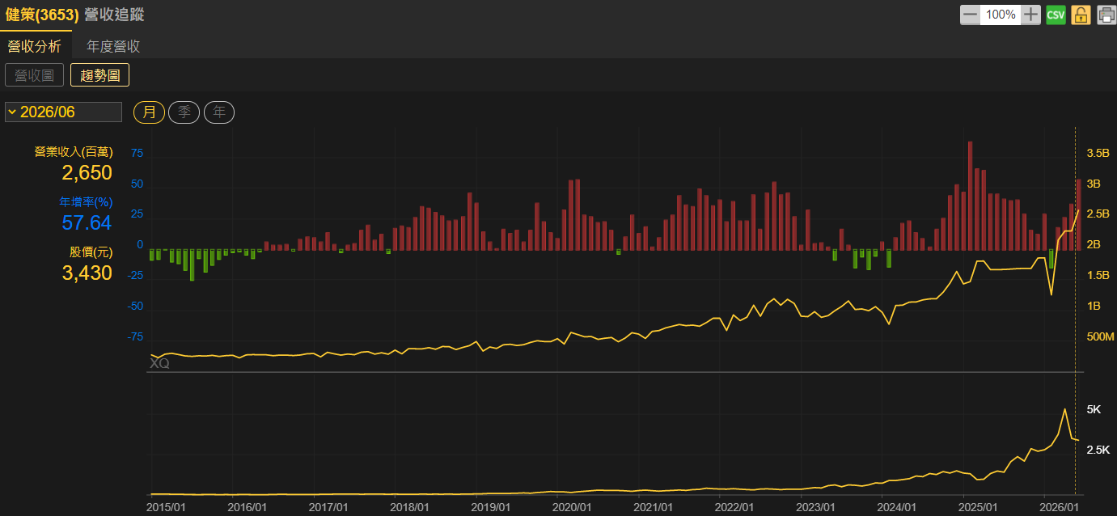Image resolution: width=1117 pixels, height=516 pixels.
Task: Open the 年度營收 tab
Action: (114, 46)
